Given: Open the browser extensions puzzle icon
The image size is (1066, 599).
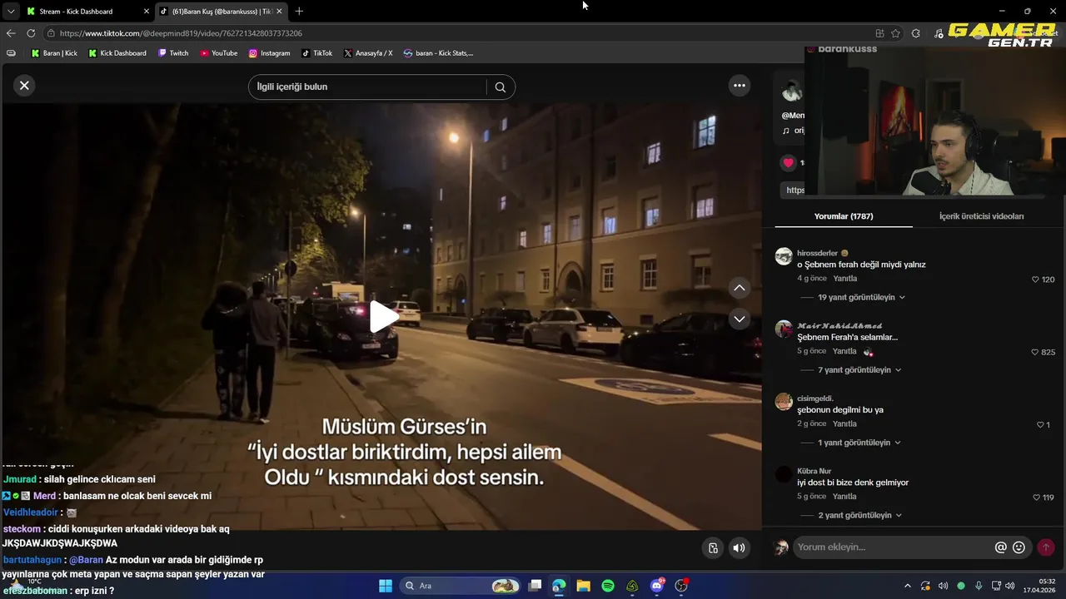Looking at the screenshot, I should point(916,33).
